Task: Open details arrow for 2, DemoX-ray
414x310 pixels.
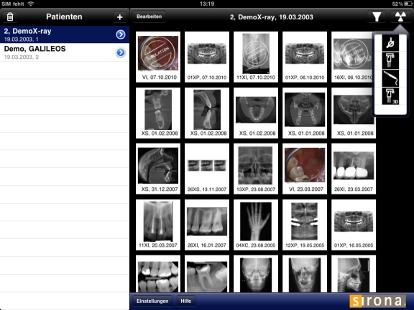Action: coord(121,34)
